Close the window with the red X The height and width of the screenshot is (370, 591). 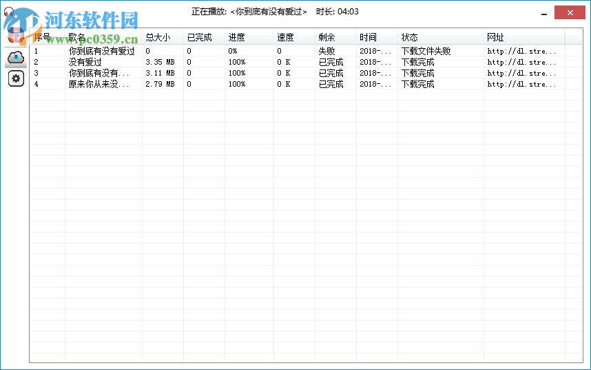point(570,12)
